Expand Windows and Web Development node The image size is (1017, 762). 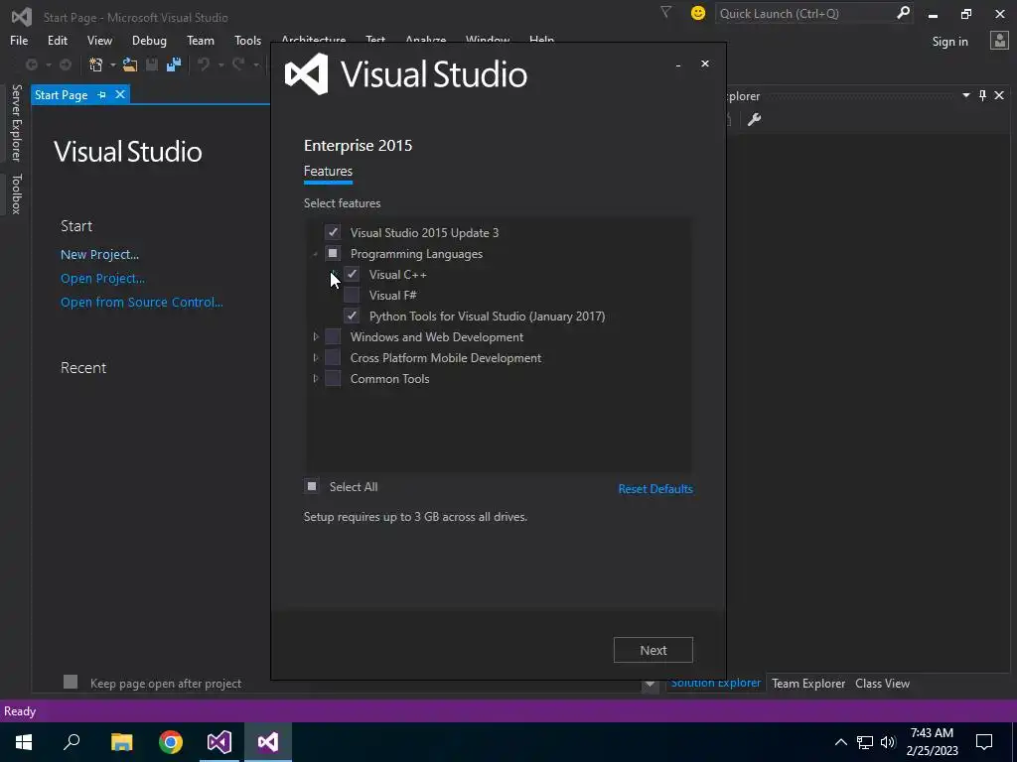coord(315,337)
